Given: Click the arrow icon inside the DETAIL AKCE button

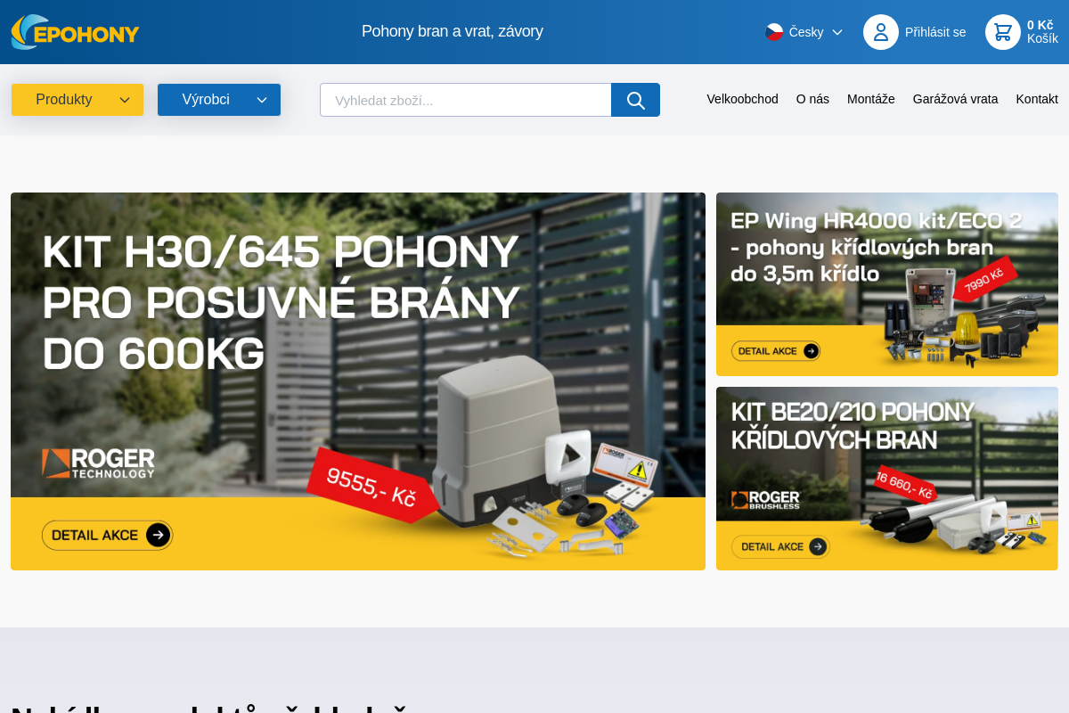Looking at the screenshot, I should click(x=157, y=535).
